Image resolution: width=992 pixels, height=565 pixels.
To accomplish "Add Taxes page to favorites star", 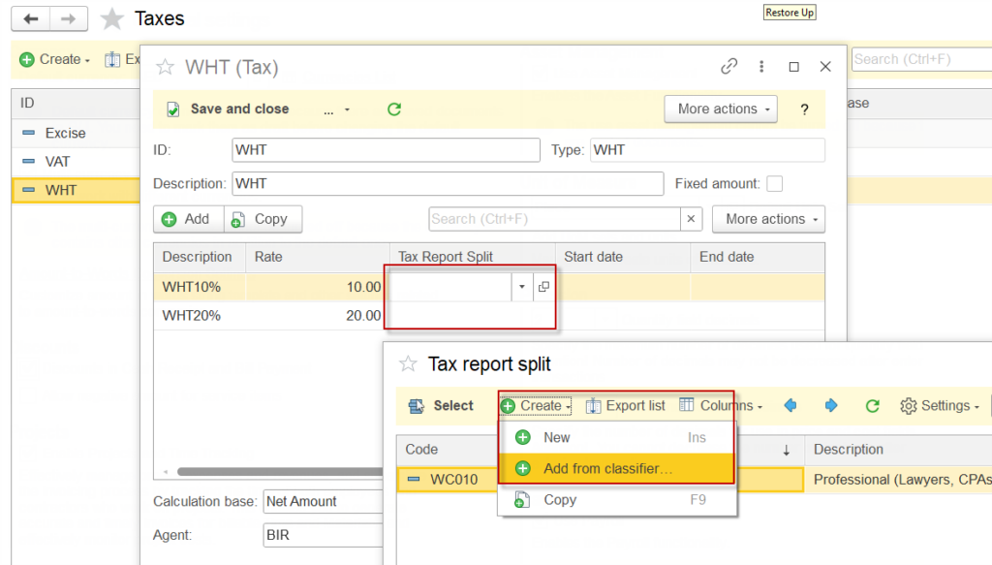I will [x=112, y=18].
